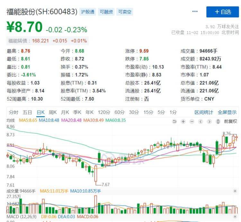Add stock to watchlist with 自选 button
The width and height of the screenshot is (241, 222).
coord(223,12)
